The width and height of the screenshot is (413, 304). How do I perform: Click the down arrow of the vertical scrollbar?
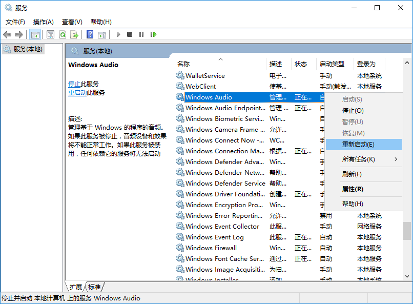[x=407, y=276]
